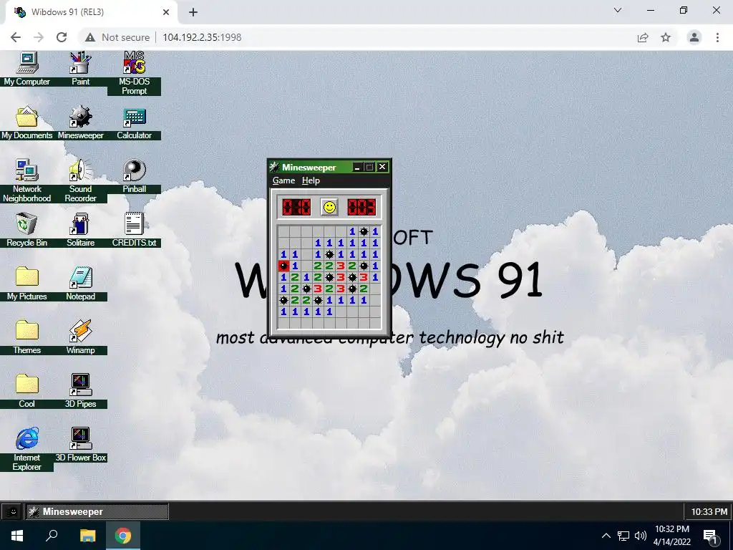Screen dimensions: 733x550
Task: Open the Network Neighborhood icon
Action: tap(26, 181)
